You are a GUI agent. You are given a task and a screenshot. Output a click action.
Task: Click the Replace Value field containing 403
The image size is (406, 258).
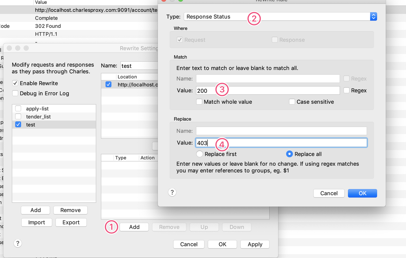[281, 143]
